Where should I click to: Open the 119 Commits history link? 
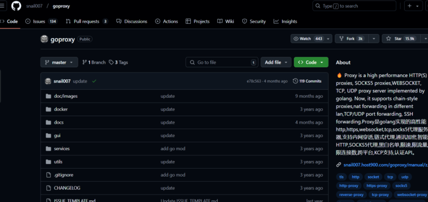click(307, 81)
